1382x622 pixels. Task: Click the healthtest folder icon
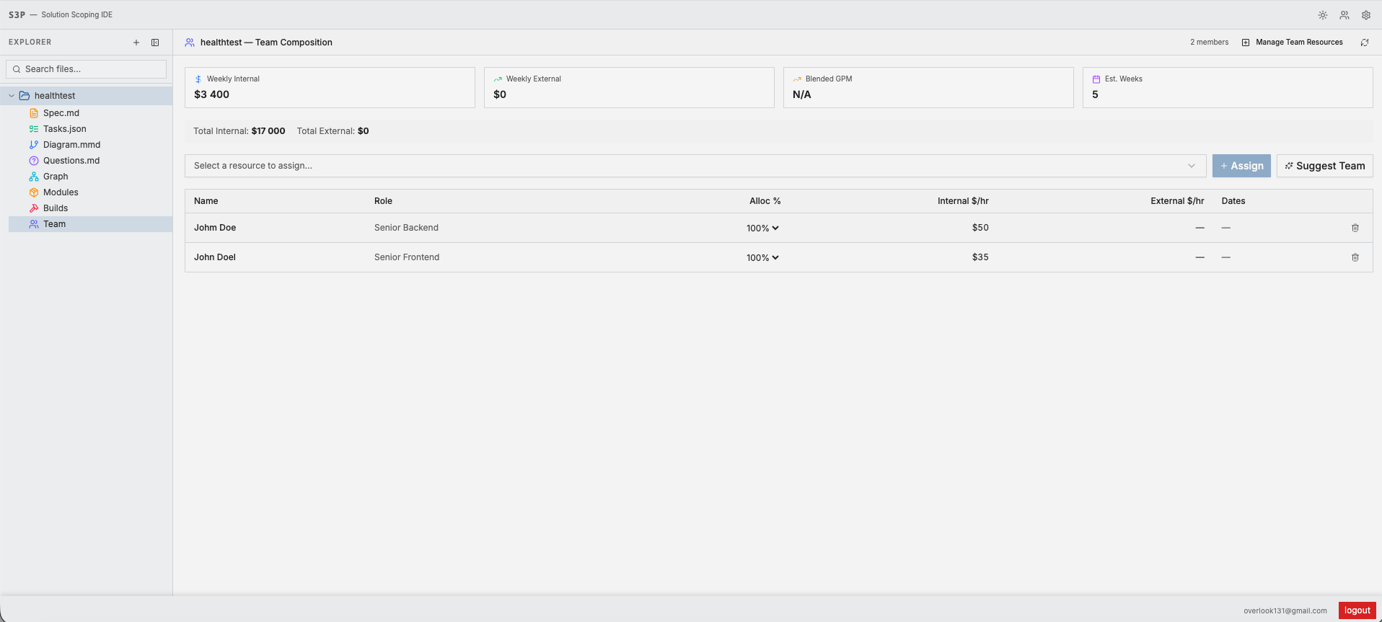(25, 96)
